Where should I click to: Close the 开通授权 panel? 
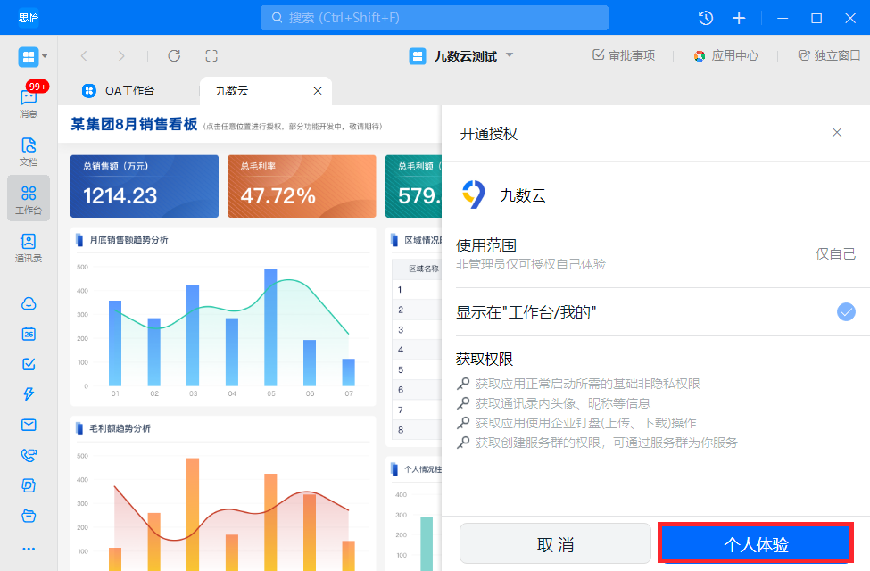[837, 133]
